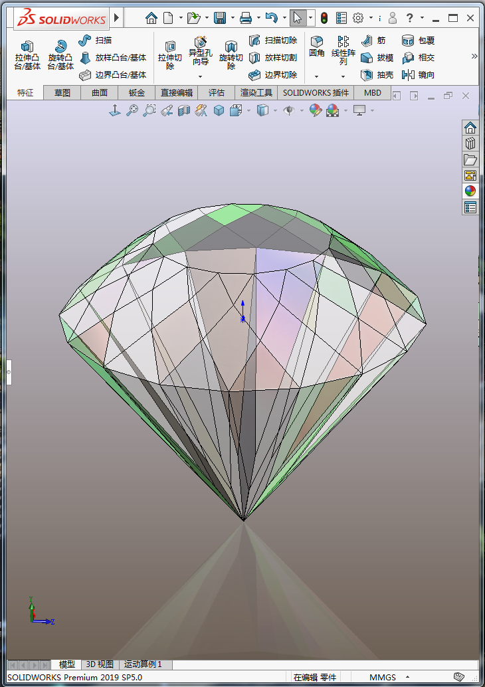485x687 pixels.
Task: Print the document
Action: click(246, 18)
